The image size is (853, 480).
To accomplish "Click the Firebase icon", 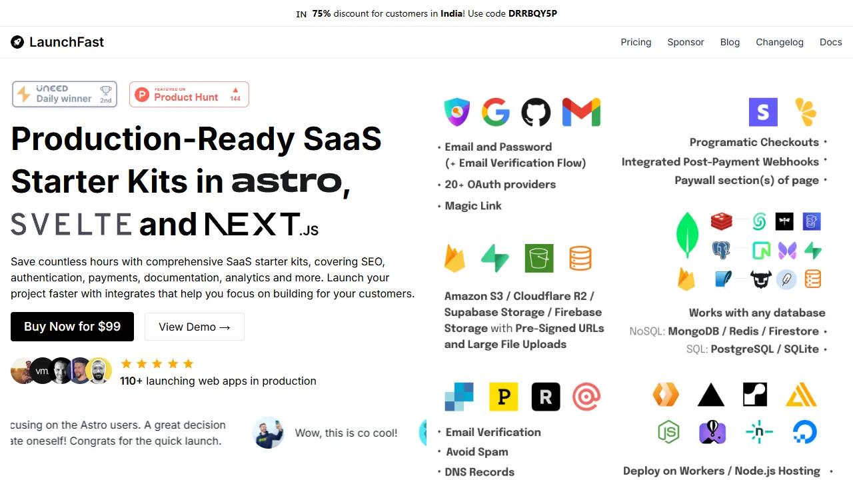I will [x=455, y=259].
